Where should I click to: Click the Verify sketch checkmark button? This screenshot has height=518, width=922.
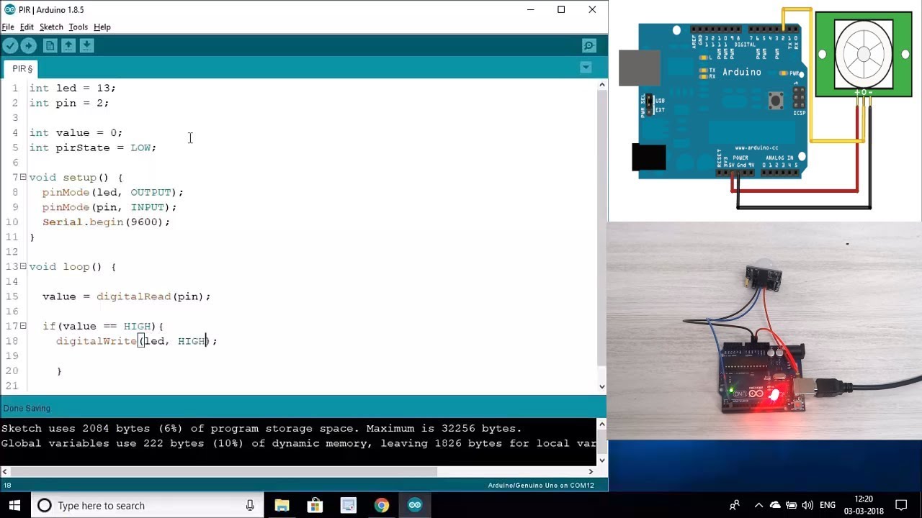10,46
